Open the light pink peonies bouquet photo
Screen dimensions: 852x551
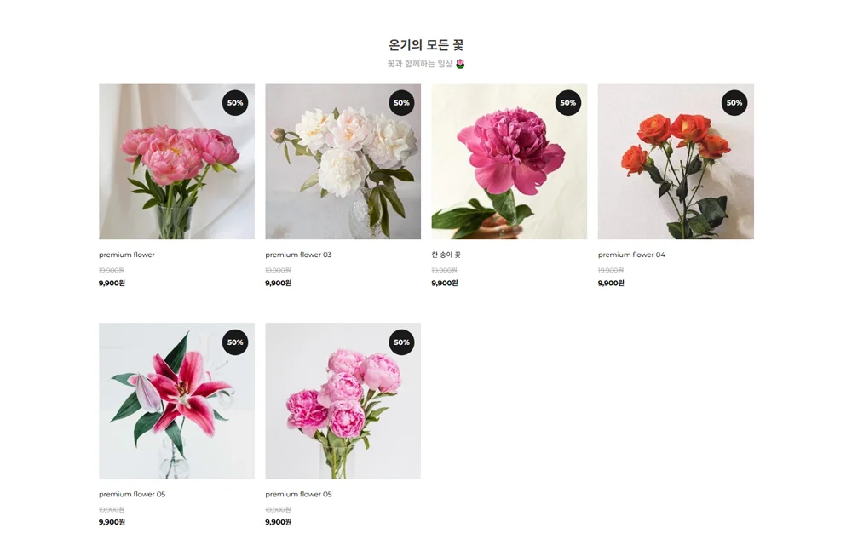pos(343,401)
